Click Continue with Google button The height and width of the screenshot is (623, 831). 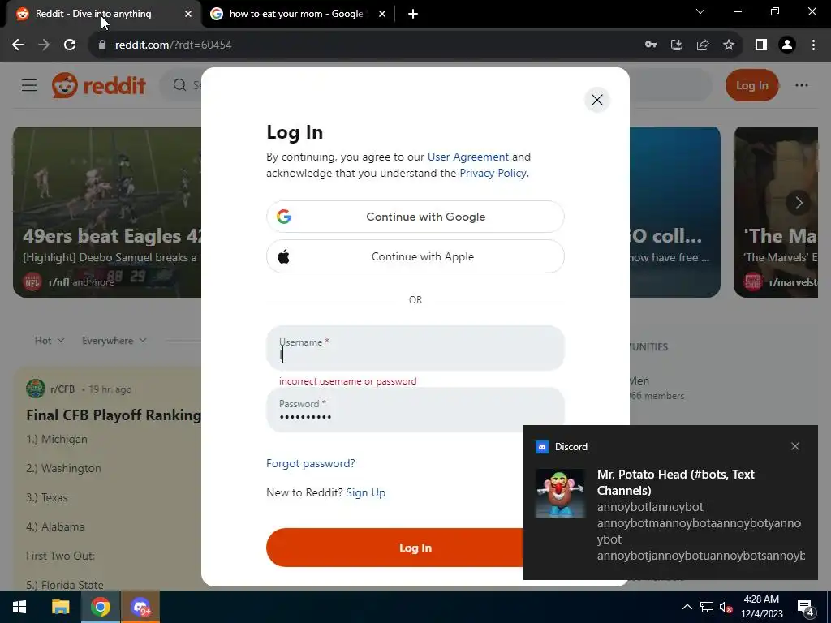pos(415,217)
